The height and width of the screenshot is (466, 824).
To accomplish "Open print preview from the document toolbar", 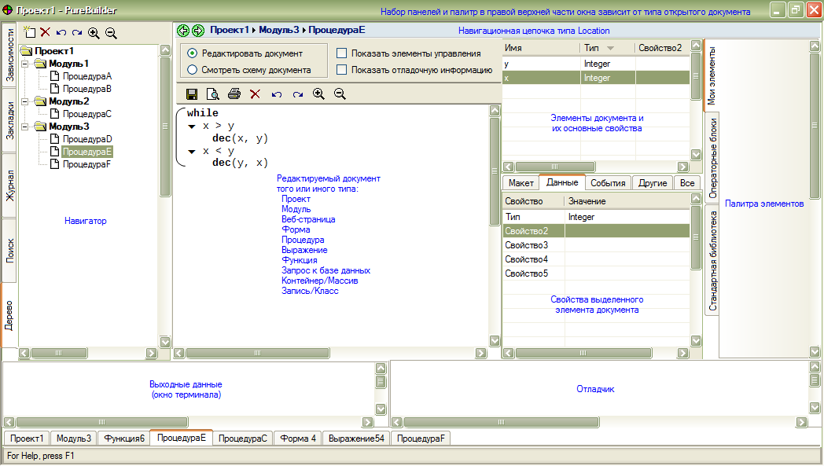I will [212, 94].
